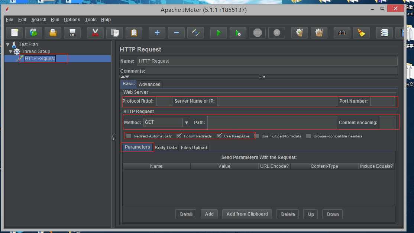Click the Port Number field
The image size is (414, 233).
coord(382,101)
